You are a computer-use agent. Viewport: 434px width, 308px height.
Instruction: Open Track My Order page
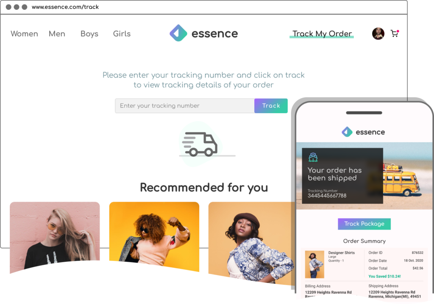322,34
